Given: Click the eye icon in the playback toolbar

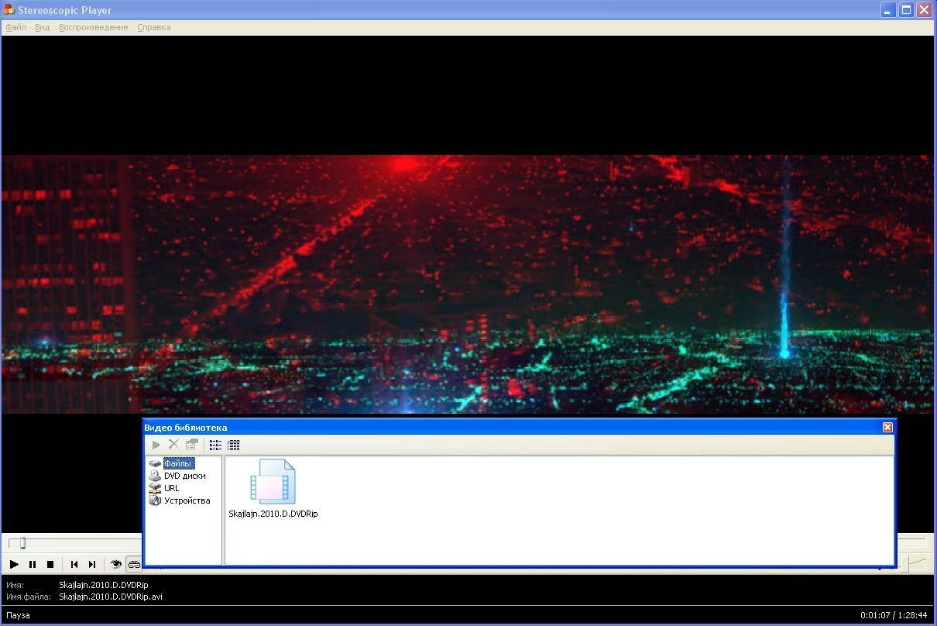Looking at the screenshot, I should point(116,565).
